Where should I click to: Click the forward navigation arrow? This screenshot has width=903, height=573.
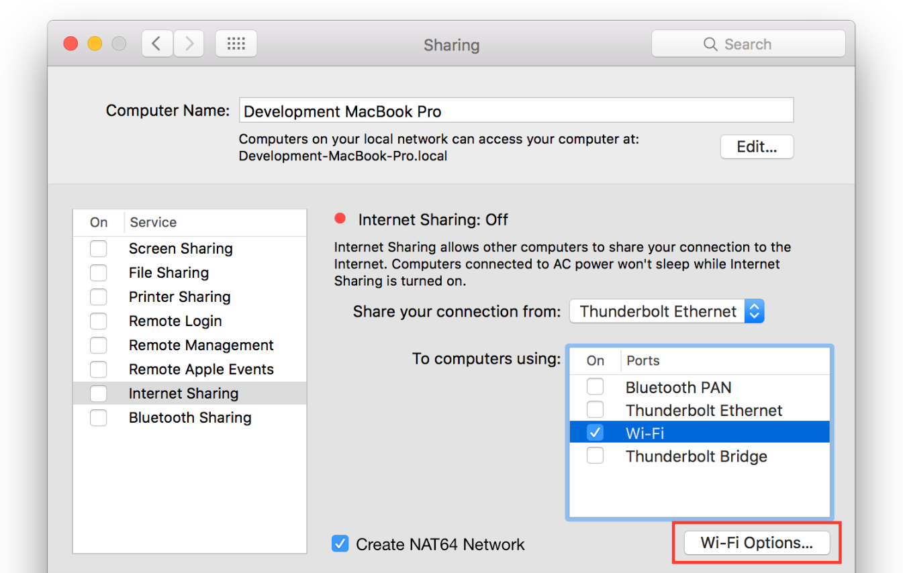[189, 44]
